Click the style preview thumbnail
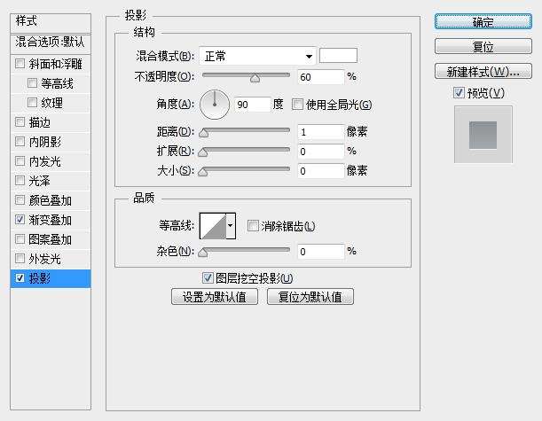Viewport: 542px width, 421px height. pos(483,135)
